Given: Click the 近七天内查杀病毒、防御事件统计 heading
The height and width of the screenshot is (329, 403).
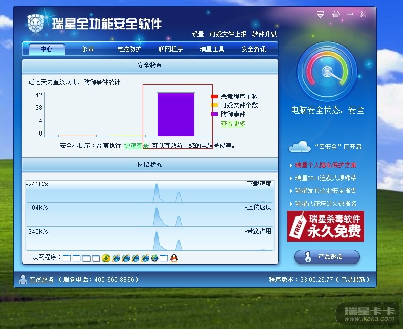Looking at the screenshot, I should [74, 82].
